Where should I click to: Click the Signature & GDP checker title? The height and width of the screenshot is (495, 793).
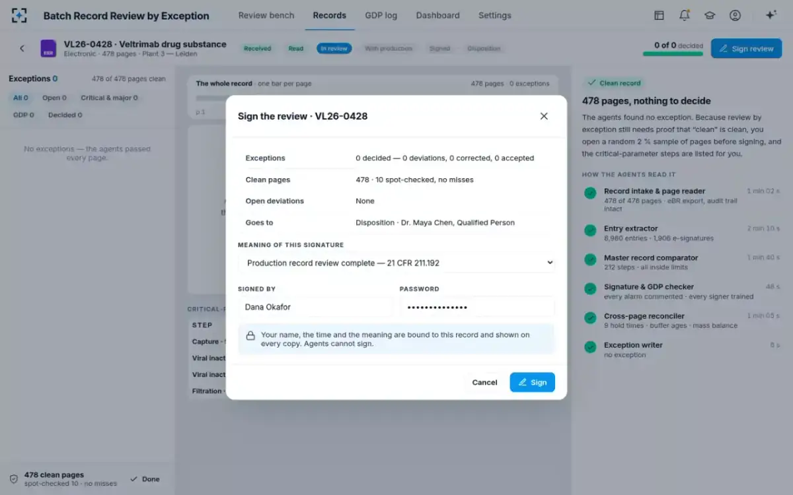pyautogui.click(x=648, y=287)
